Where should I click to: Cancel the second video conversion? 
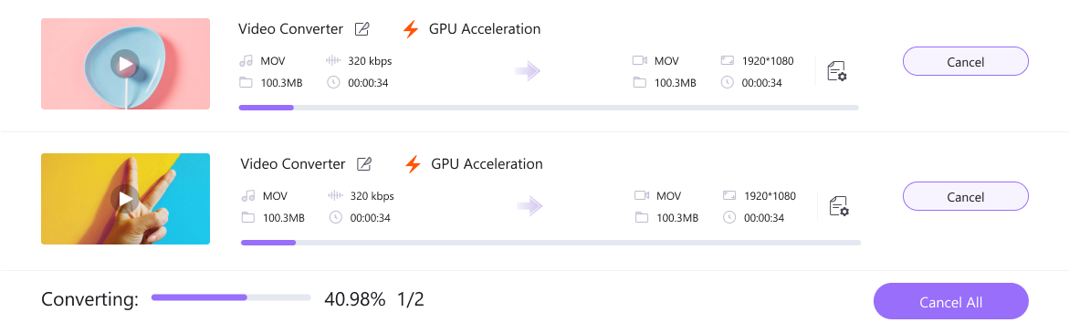[x=965, y=196]
